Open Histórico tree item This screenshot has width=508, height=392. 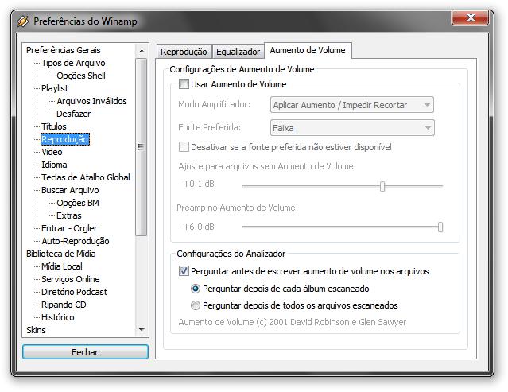(x=58, y=317)
